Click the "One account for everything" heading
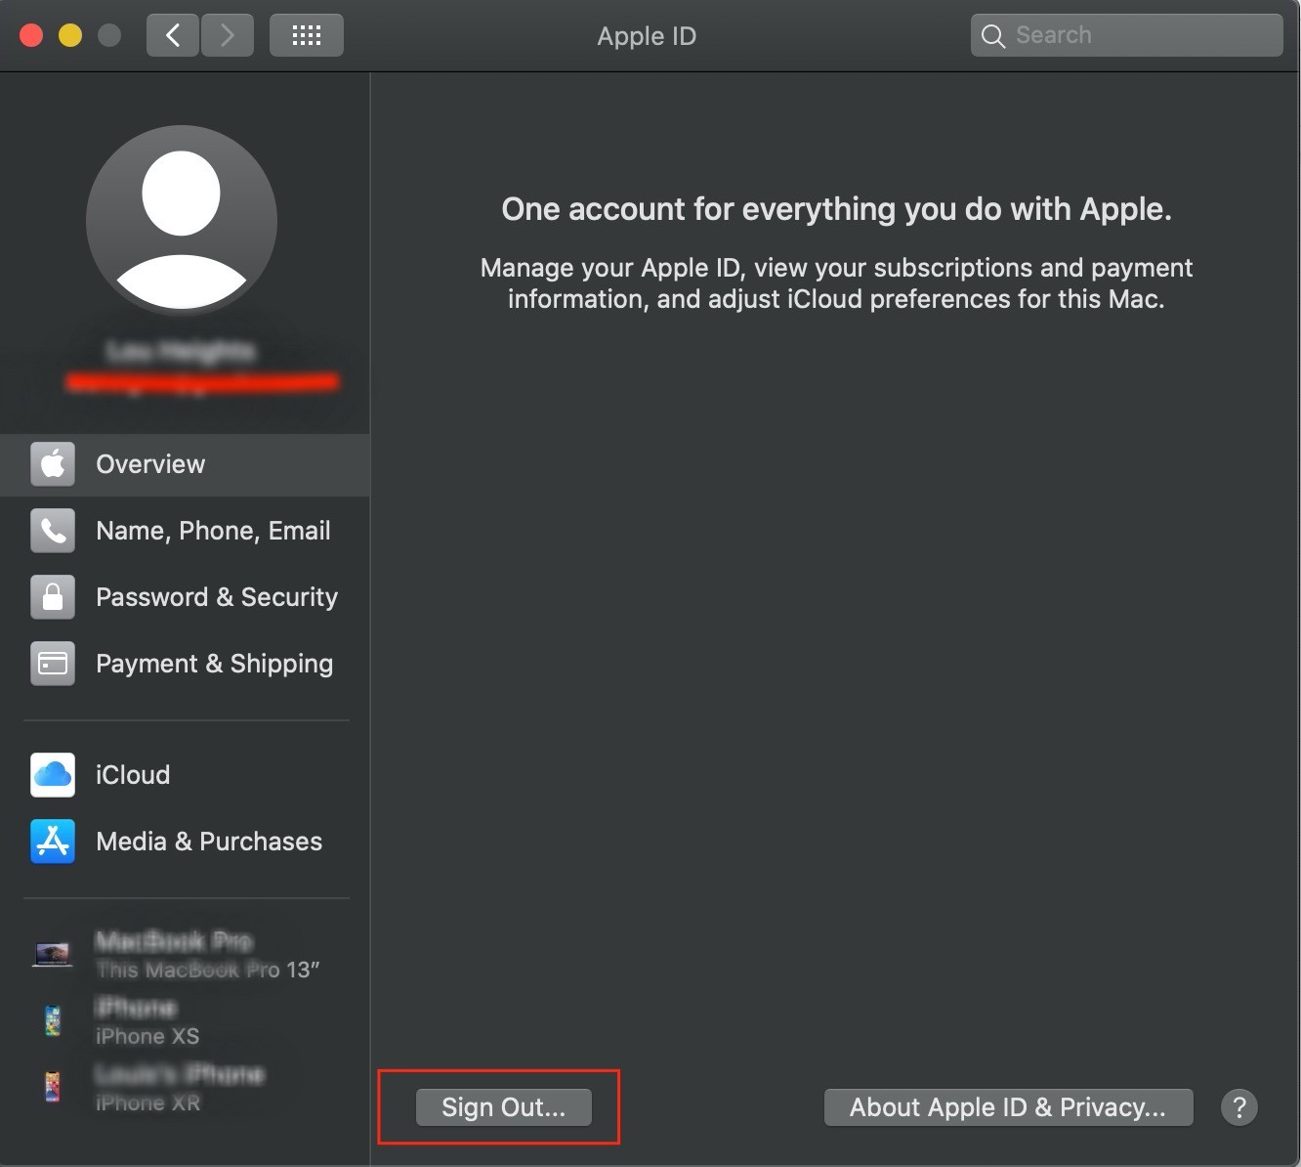 coord(836,209)
